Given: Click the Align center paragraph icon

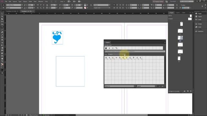Looking at the screenshot, I should coord(117,5).
